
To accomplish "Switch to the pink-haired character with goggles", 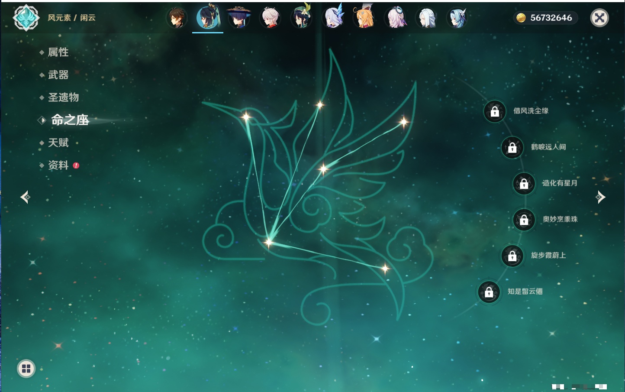I will [x=396, y=18].
